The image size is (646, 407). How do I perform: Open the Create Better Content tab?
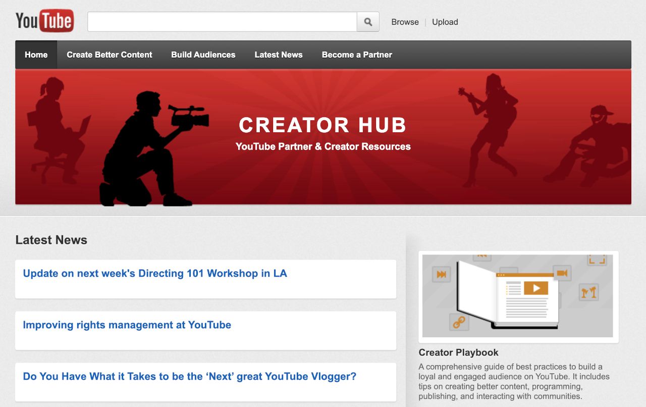[x=109, y=55]
